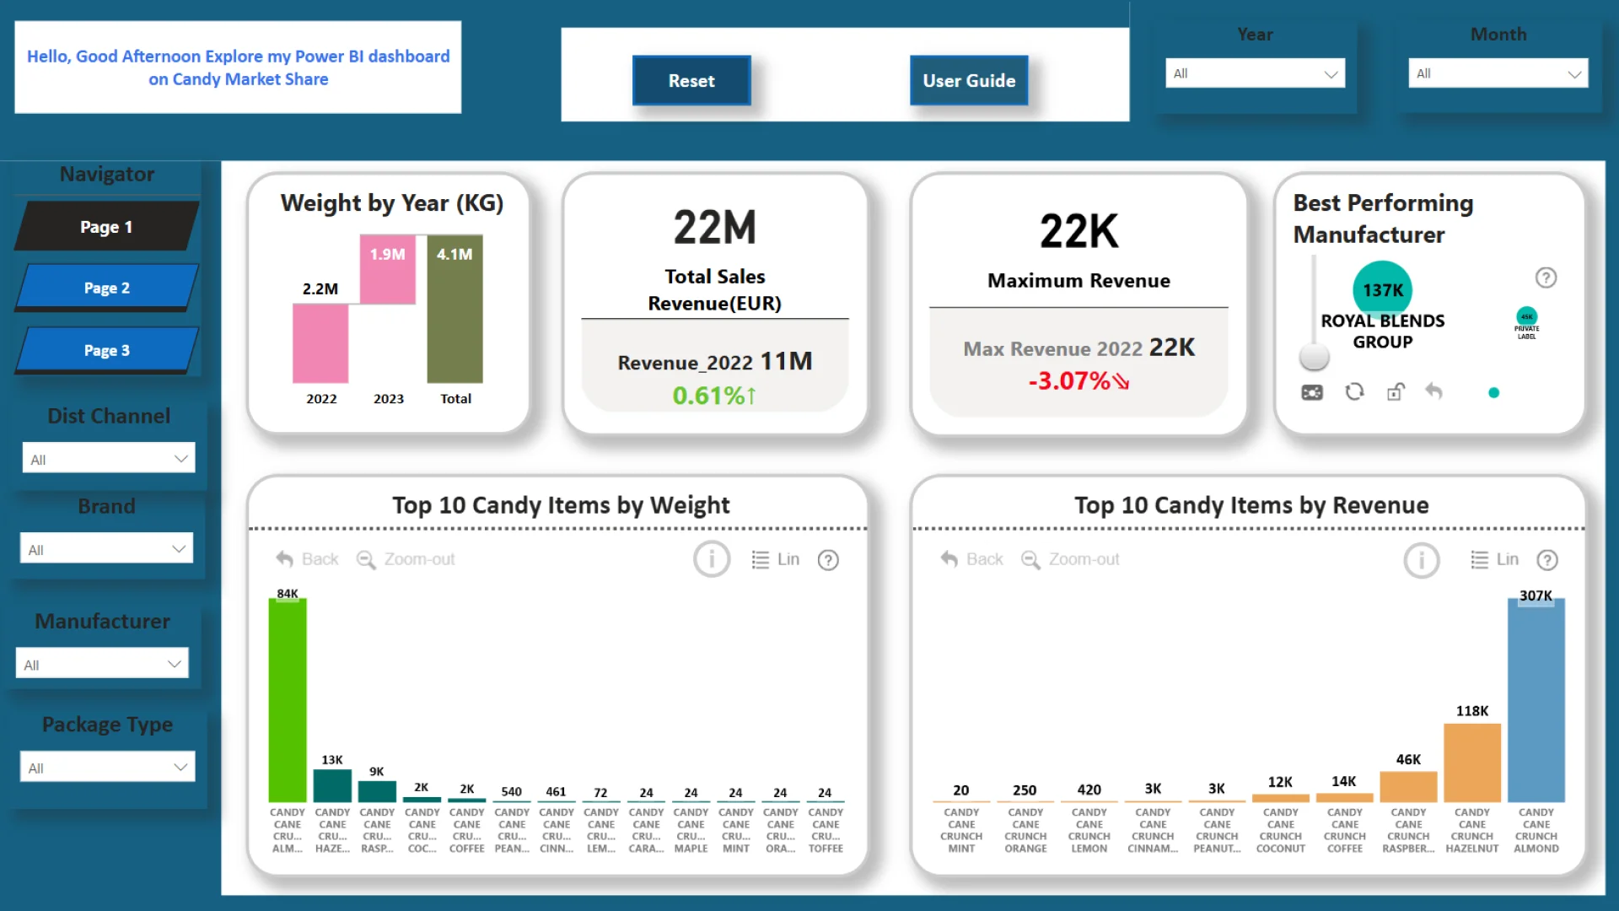Click the 12K coconut revenue bar
Image resolution: width=1619 pixels, height=911 pixels.
tap(1280, 798)
